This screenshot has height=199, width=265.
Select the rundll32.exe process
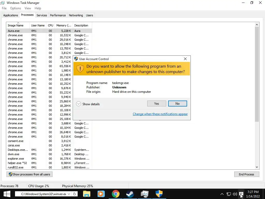click(49, 167)
